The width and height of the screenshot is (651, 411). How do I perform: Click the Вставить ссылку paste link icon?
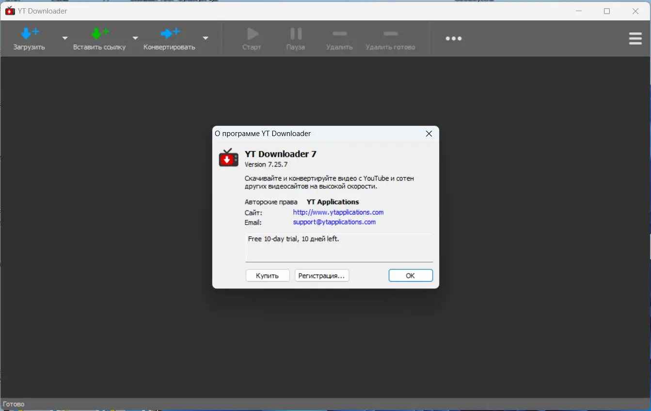click(99, 33)
